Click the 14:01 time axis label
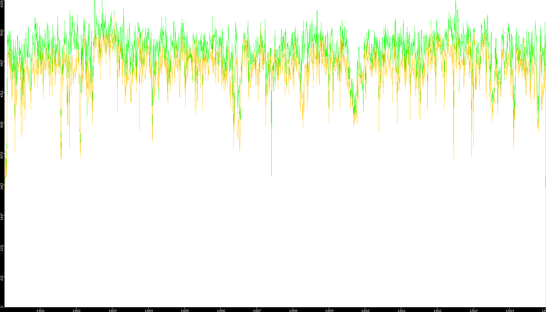Screen dimensions: 546x312 pyautogui.click(x=40, y=310)
